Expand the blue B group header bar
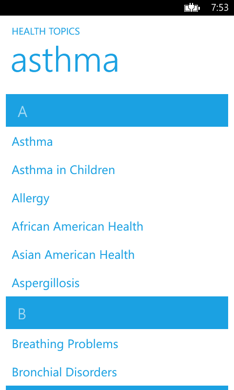The image size is (234, 390). click(x=117, y=312)
